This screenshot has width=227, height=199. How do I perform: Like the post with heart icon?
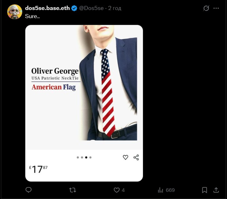click(x=117, y=190)
